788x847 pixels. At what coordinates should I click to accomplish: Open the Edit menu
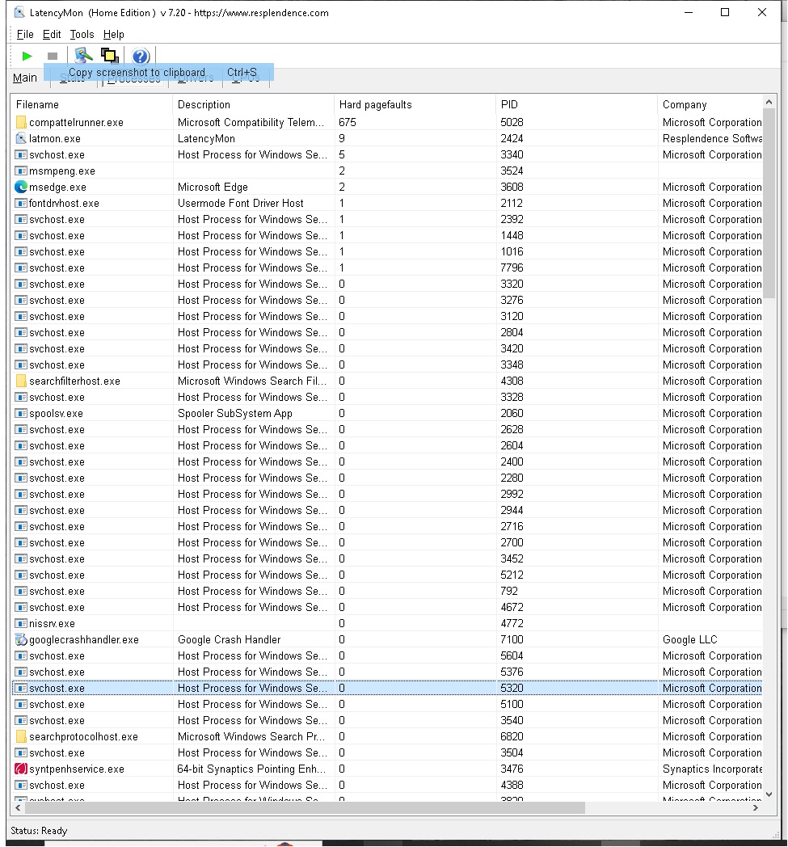52,34
